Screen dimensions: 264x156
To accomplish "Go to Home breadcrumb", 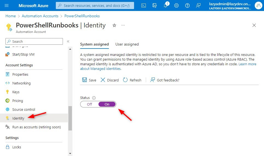I will click(x=10, y=16).
